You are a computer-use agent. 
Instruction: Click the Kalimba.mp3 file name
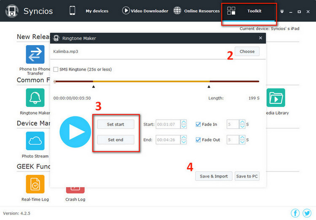pyautogui.click(x=65, y=51)
